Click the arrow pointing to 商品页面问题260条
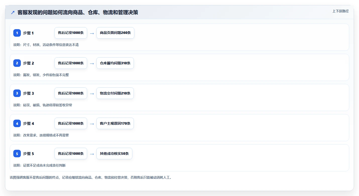 92,33
